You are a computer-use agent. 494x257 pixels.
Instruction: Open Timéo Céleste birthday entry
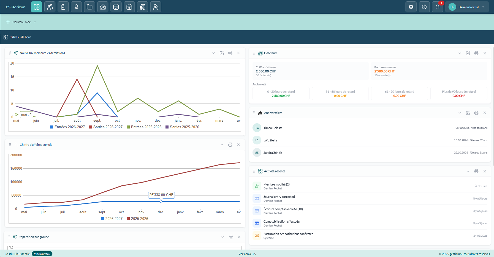pyautogui.click(x=370, y=128)
